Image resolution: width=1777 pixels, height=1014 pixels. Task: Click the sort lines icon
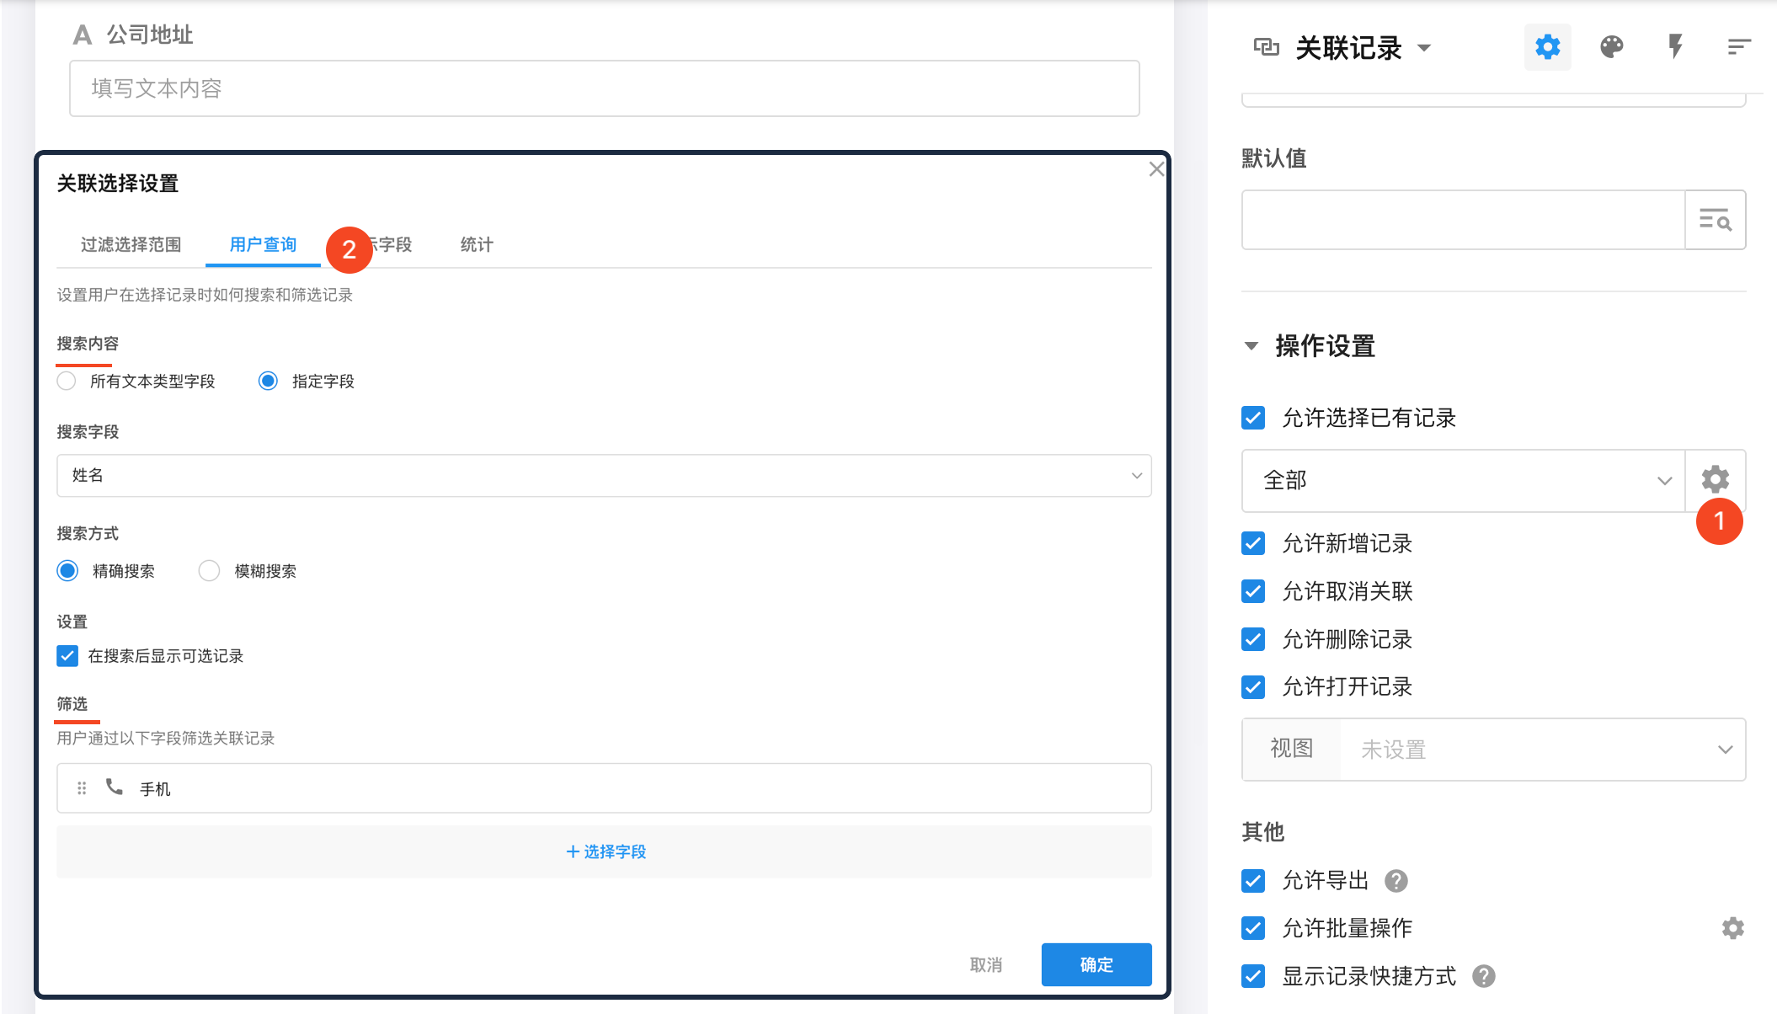[x=1738, y=47]
